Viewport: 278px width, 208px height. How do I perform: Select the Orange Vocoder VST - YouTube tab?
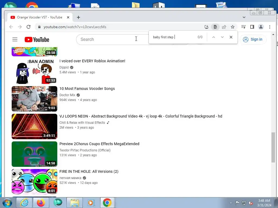40,17
